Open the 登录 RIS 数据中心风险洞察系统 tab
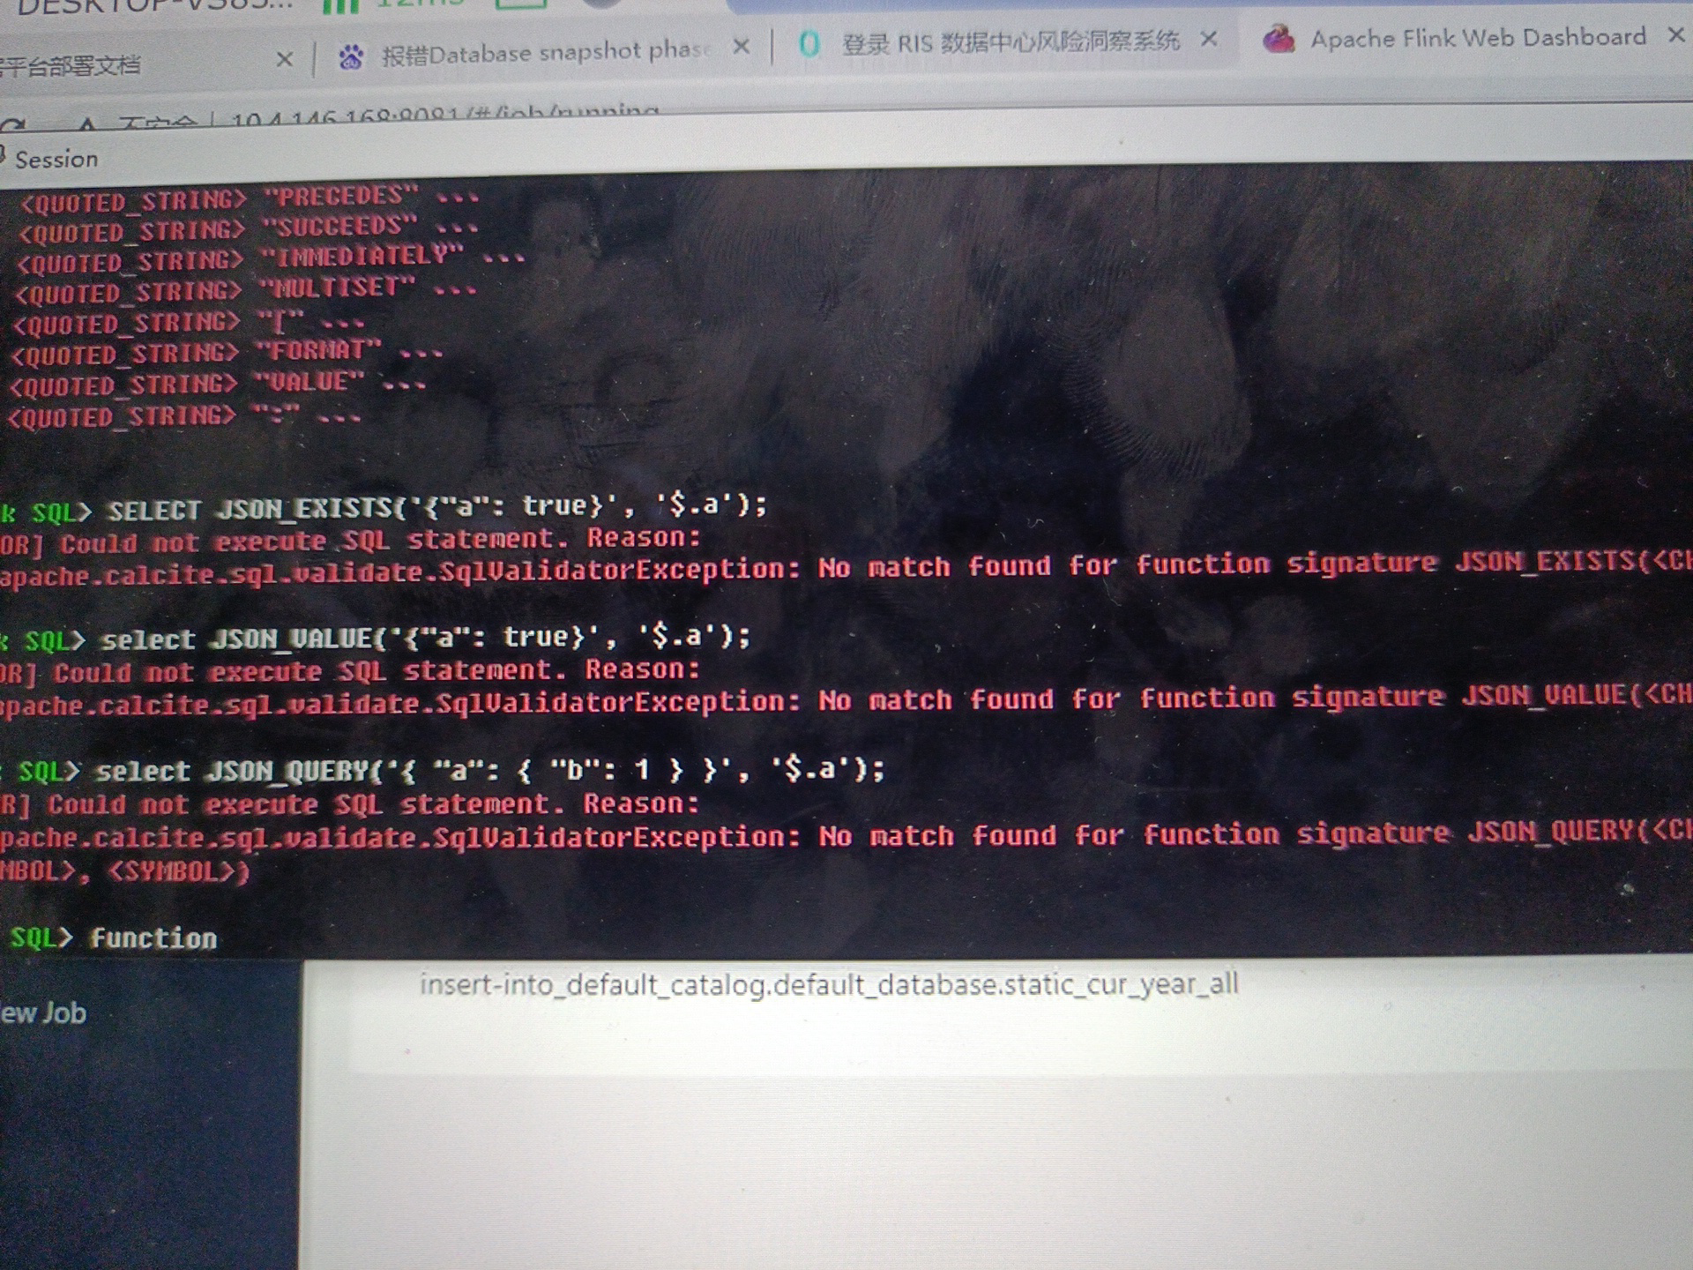Viewport: 1693px width, 1270px height. point(1010,41)
